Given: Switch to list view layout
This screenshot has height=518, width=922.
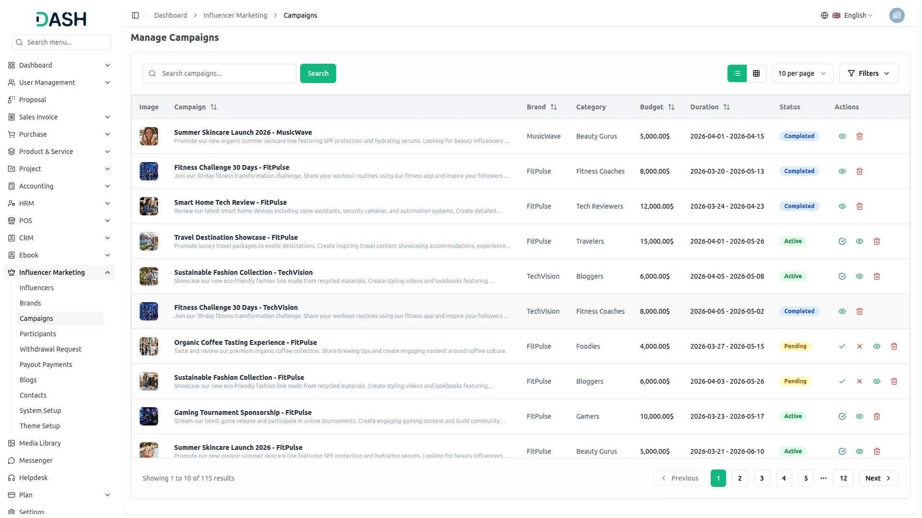Looking at the screenshot, I should [x=737, y=73].
